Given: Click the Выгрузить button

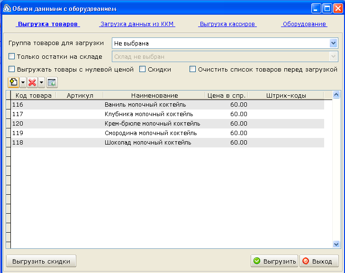Looking at the screenshot, I should [x=274, y=261].
